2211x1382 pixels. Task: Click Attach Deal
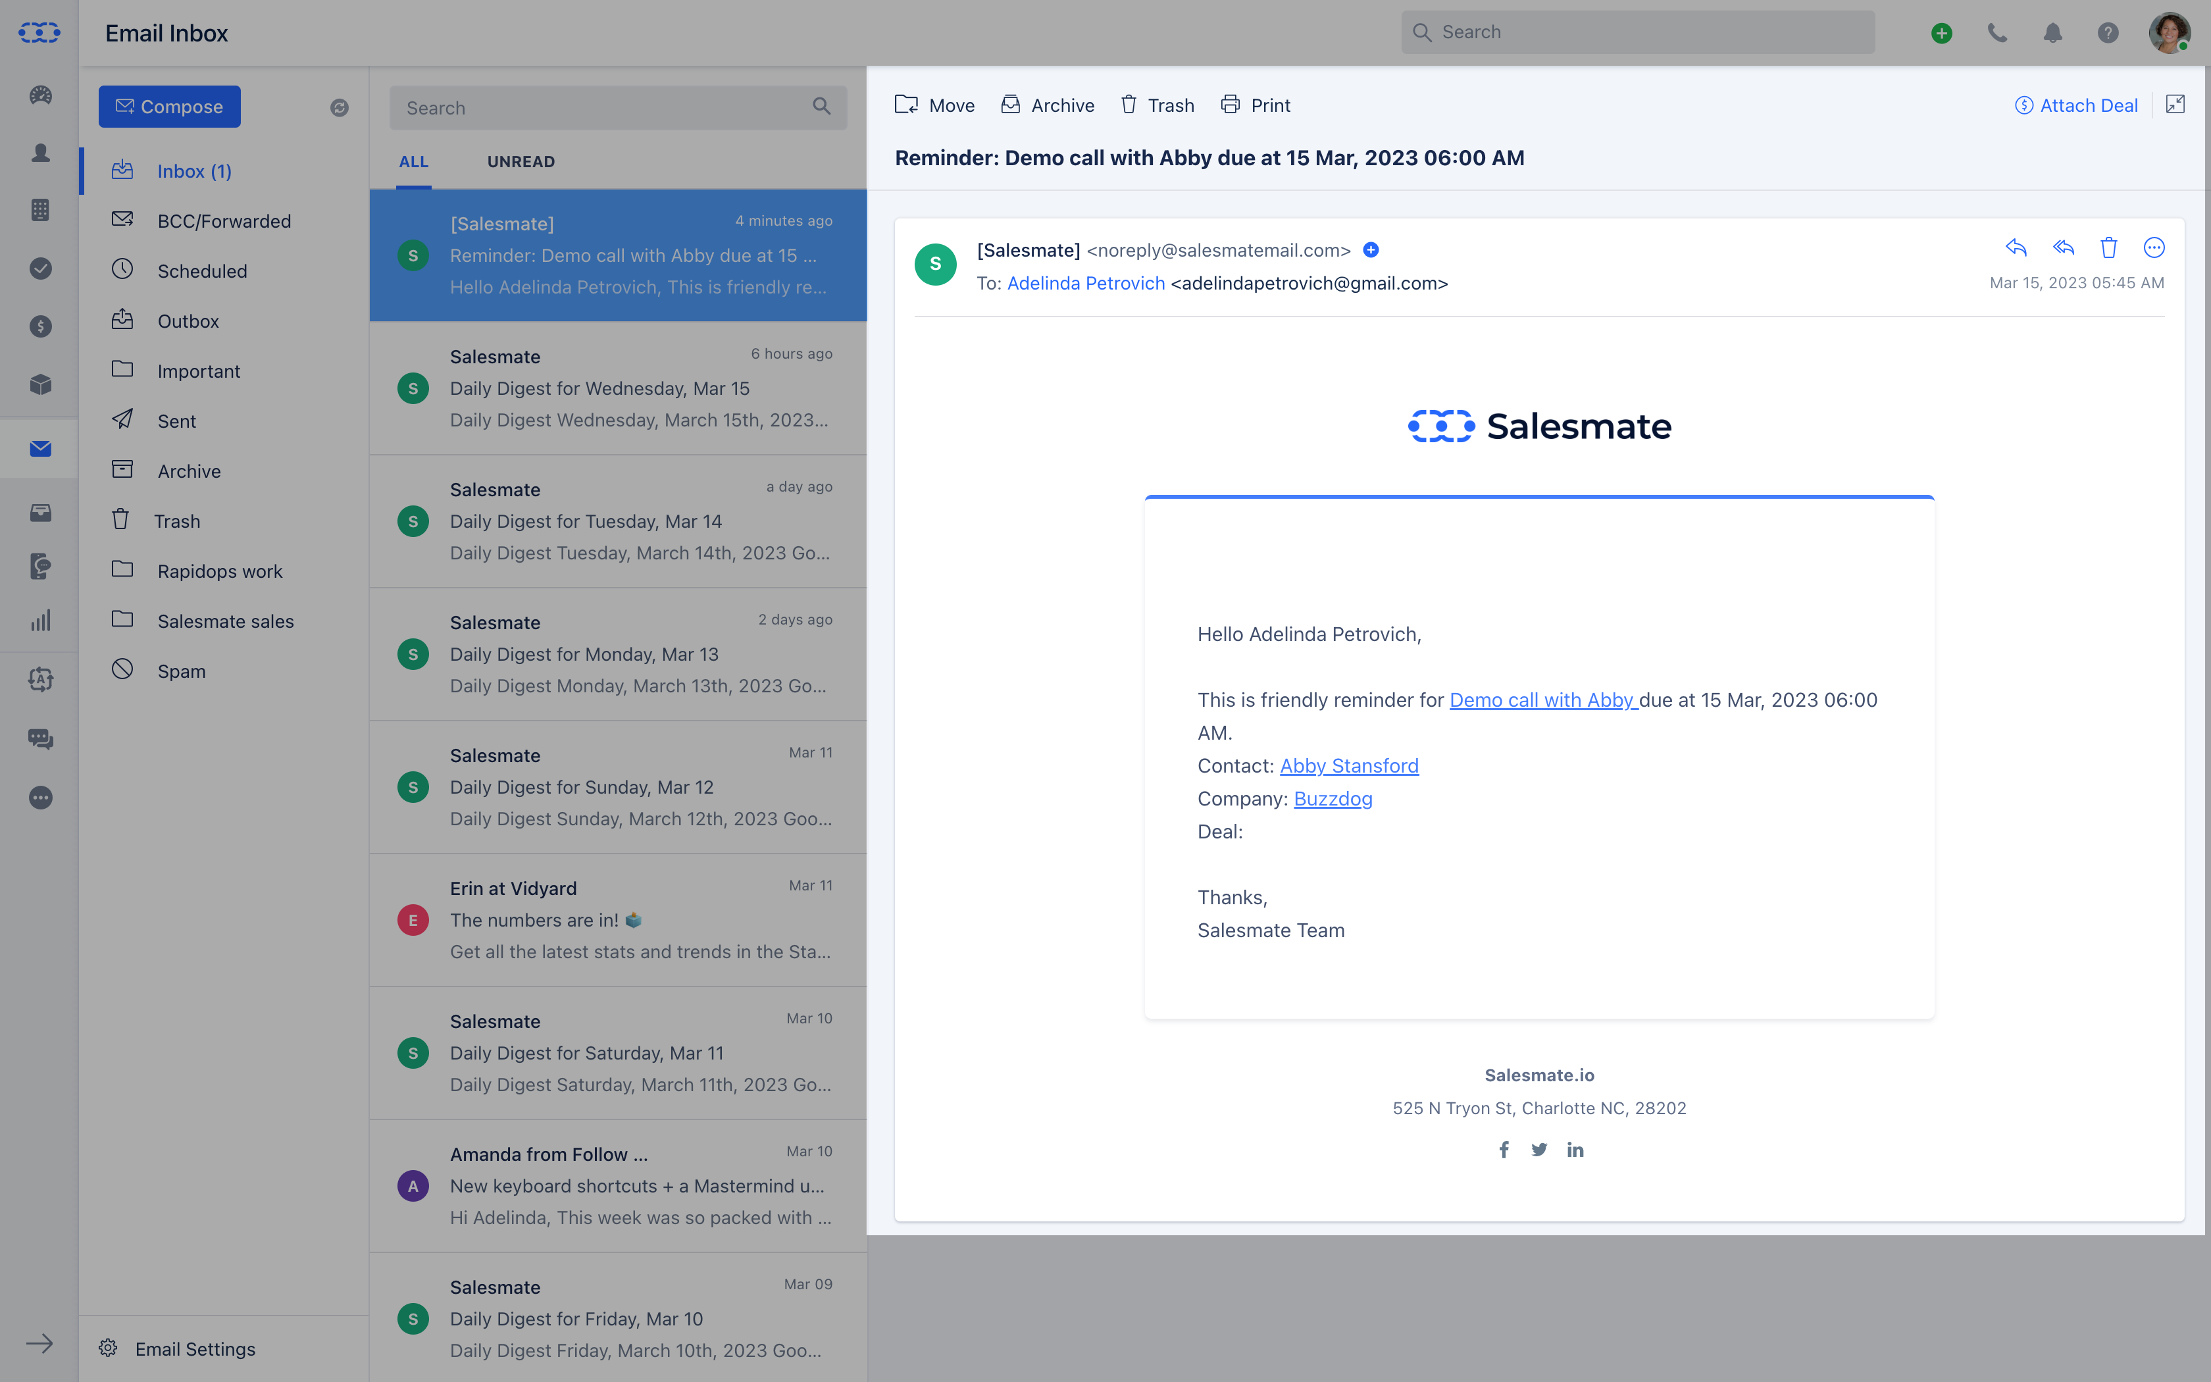tap(2076, 105)
